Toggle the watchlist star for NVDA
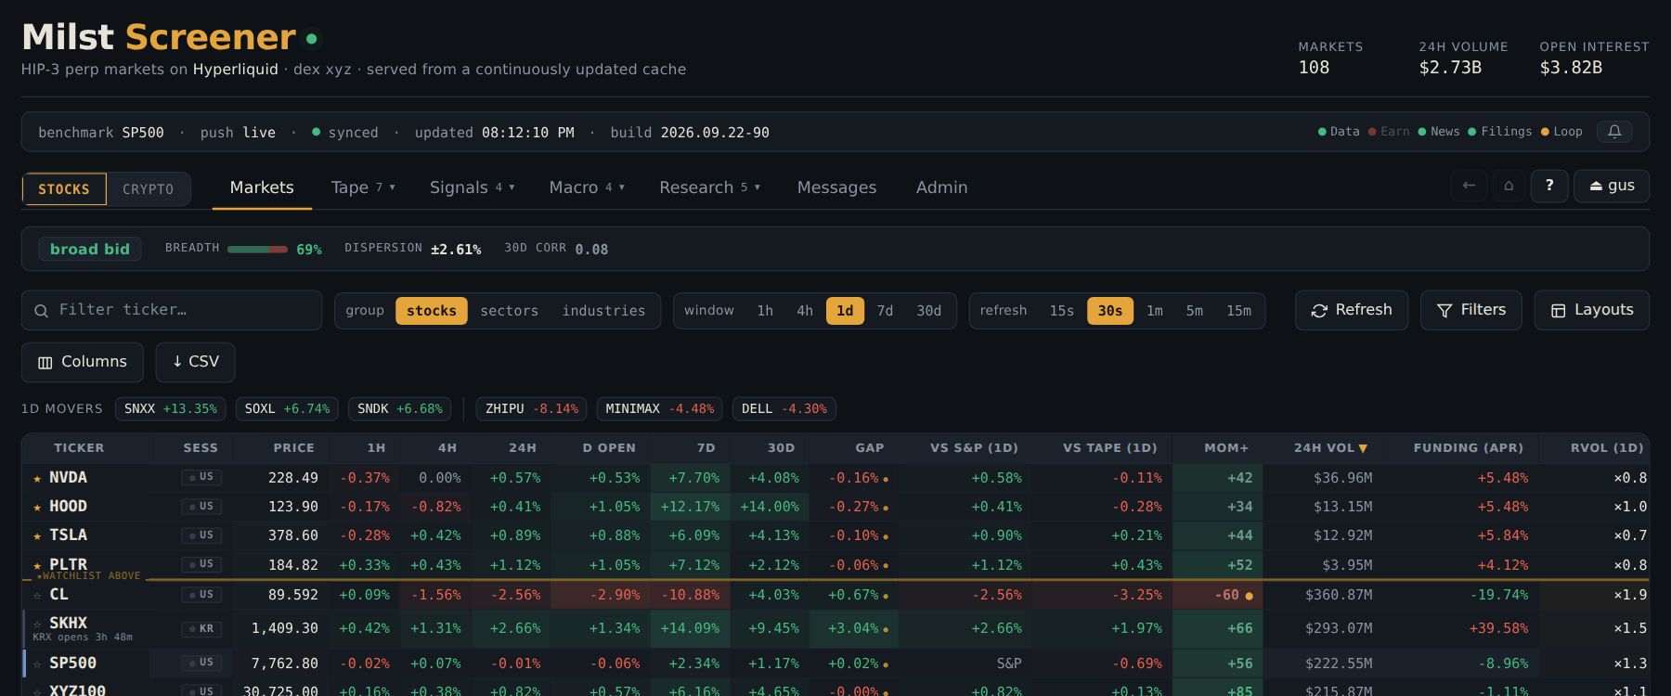Screen dimensions: 1671x696 (37, 479)
